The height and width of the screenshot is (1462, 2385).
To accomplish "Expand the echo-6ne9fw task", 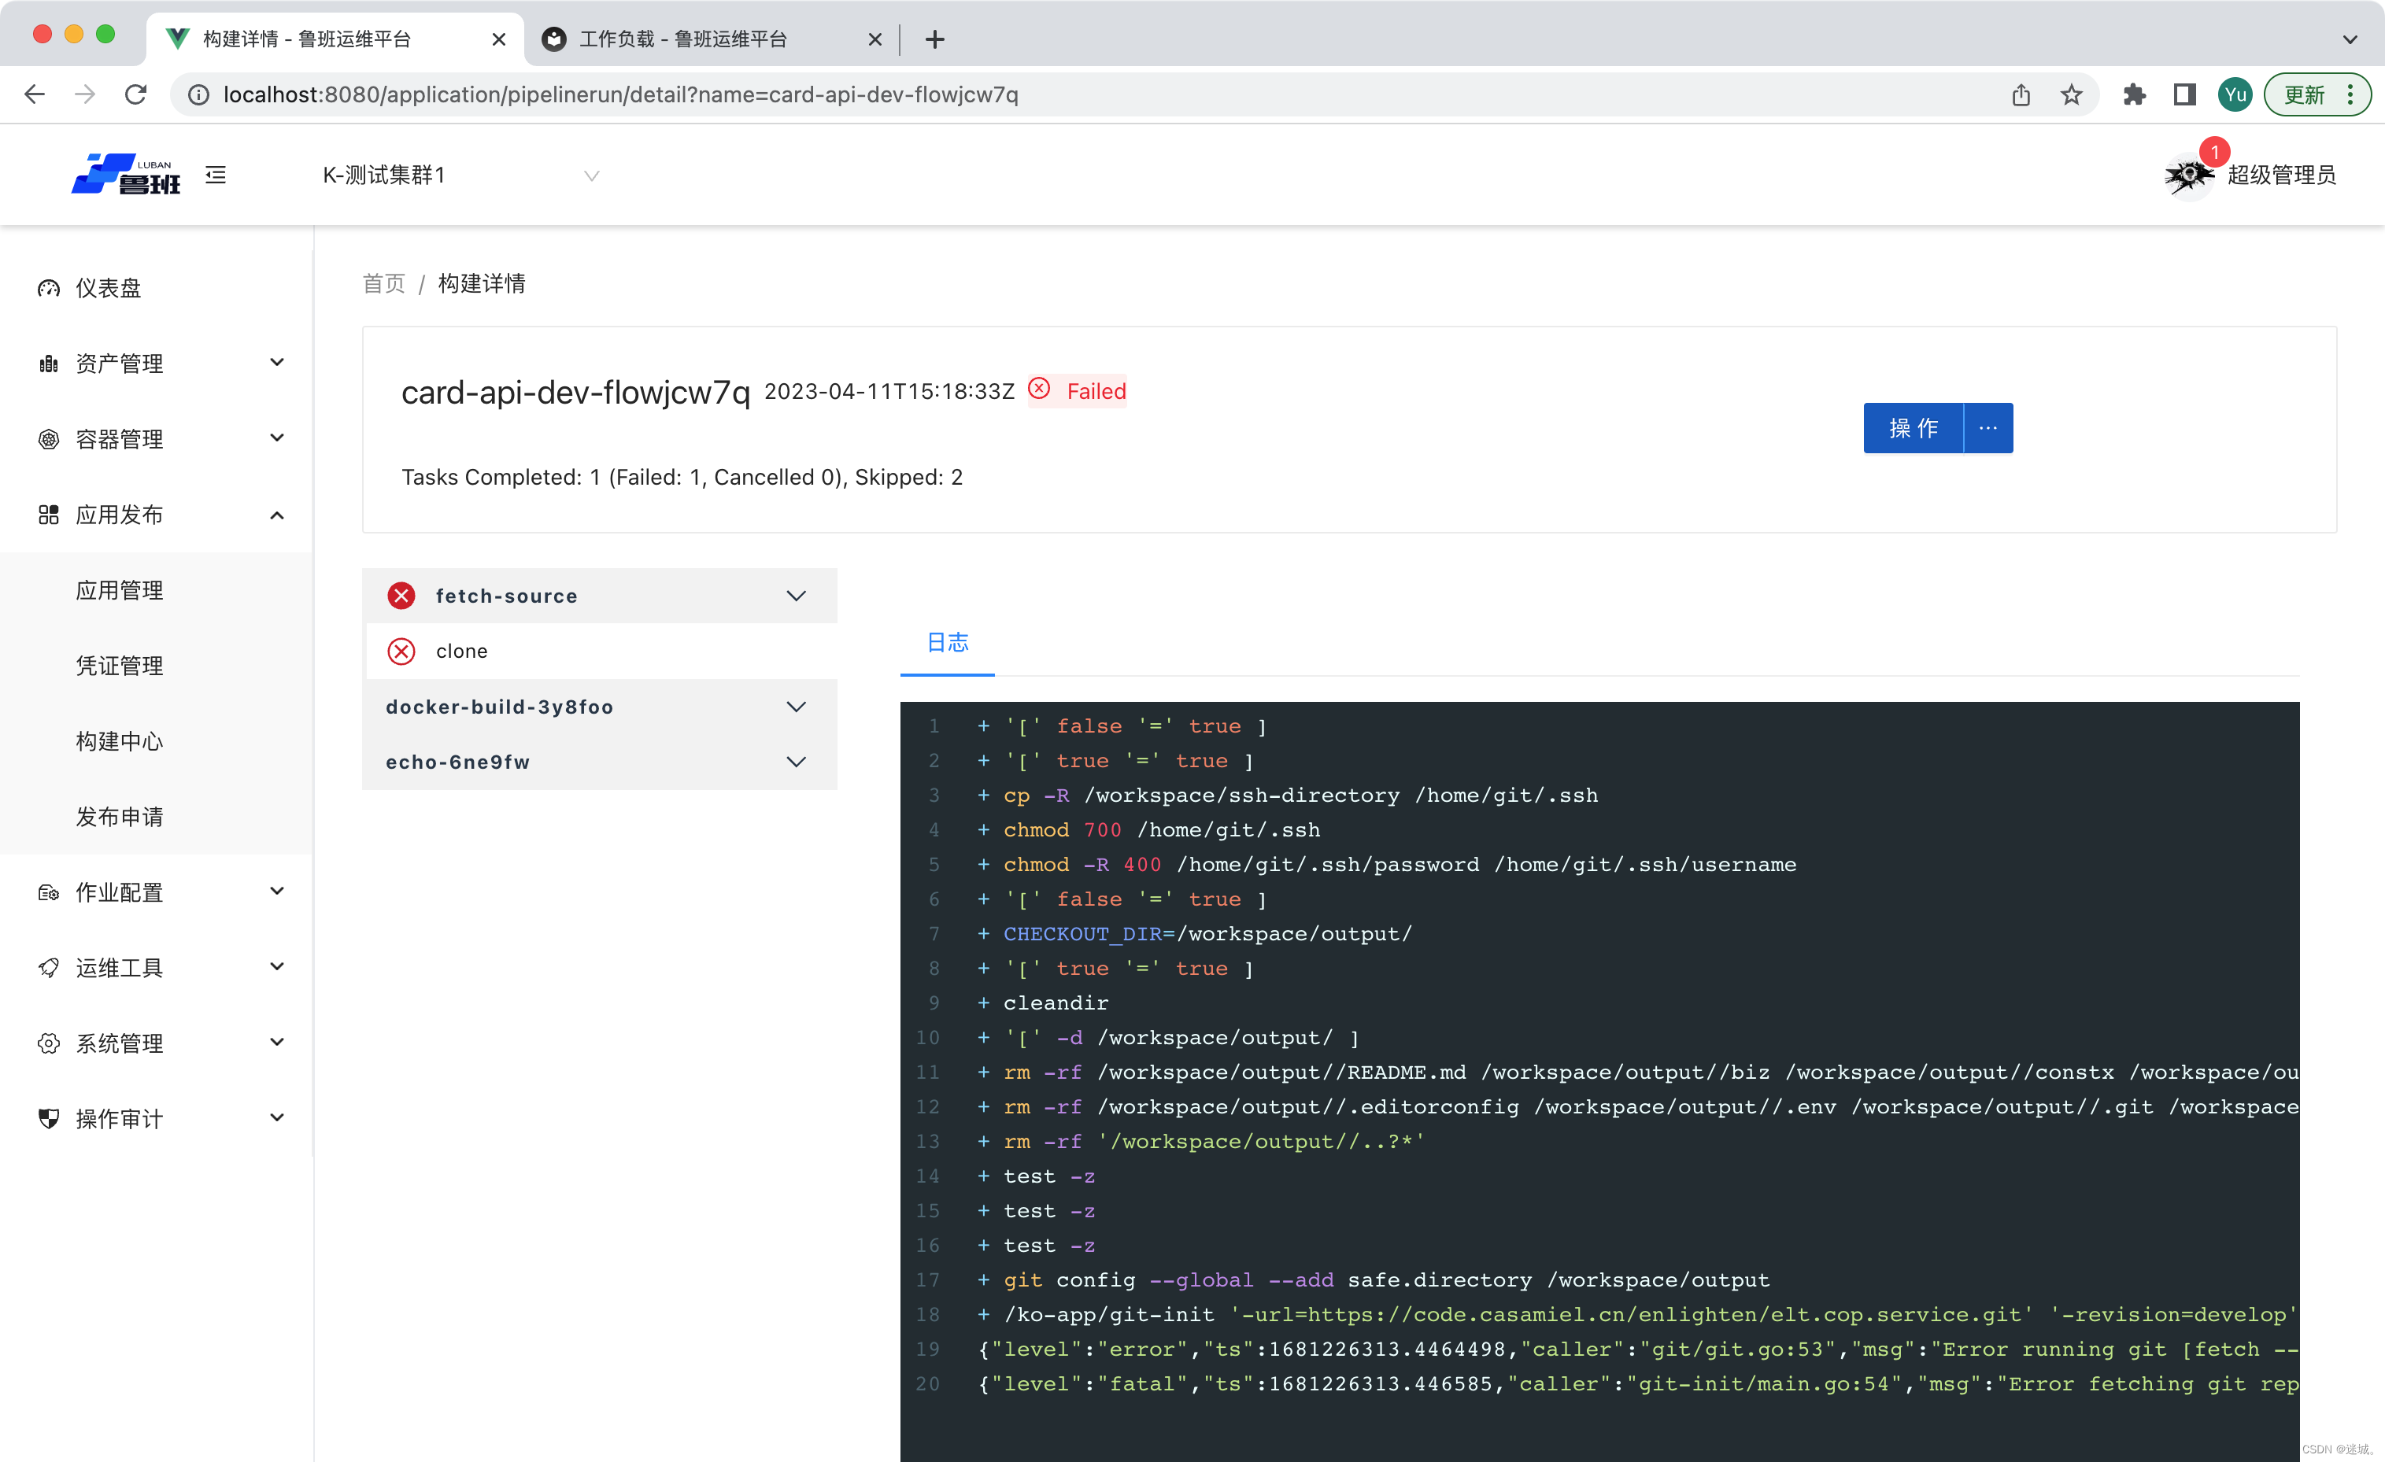I will click(796, 762).
